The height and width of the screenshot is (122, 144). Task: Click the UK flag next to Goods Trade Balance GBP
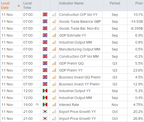coord(45,21)
